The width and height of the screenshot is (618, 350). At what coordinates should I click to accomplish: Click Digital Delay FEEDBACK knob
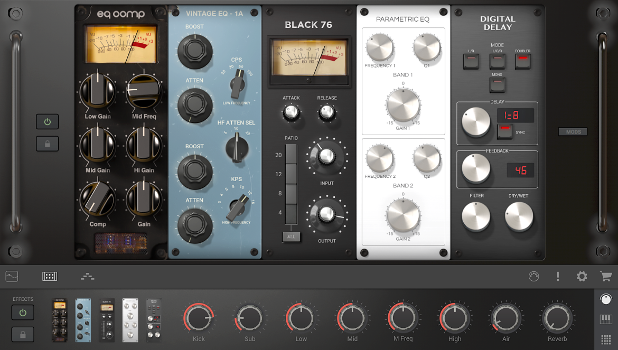click(476, 168)
